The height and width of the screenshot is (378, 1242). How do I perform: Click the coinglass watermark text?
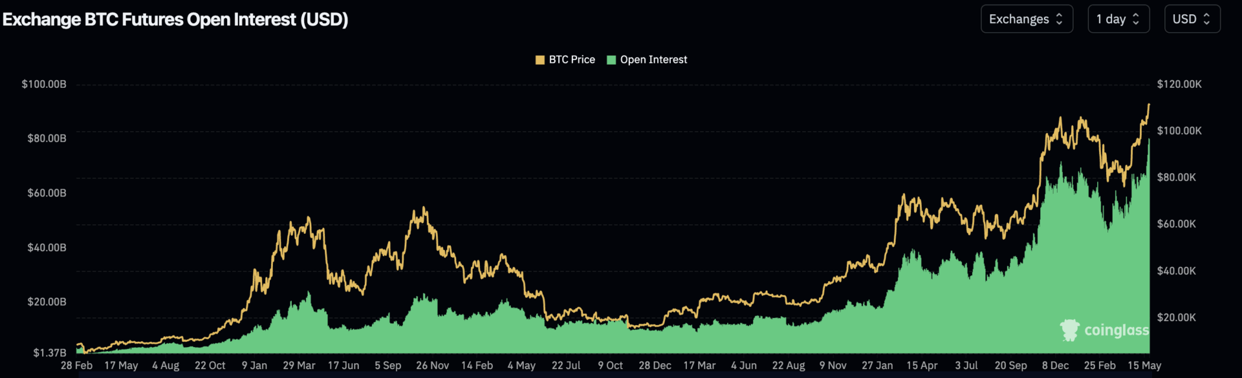(1117, 330)
